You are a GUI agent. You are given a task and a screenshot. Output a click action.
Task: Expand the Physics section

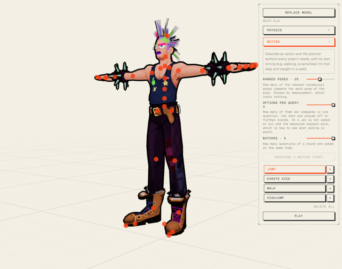tap(298, 30)
